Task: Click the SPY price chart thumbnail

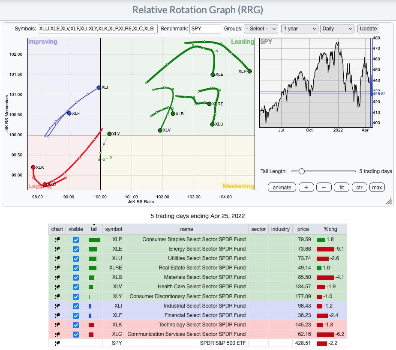Action: pyautogui.click(x=316, y=83)
